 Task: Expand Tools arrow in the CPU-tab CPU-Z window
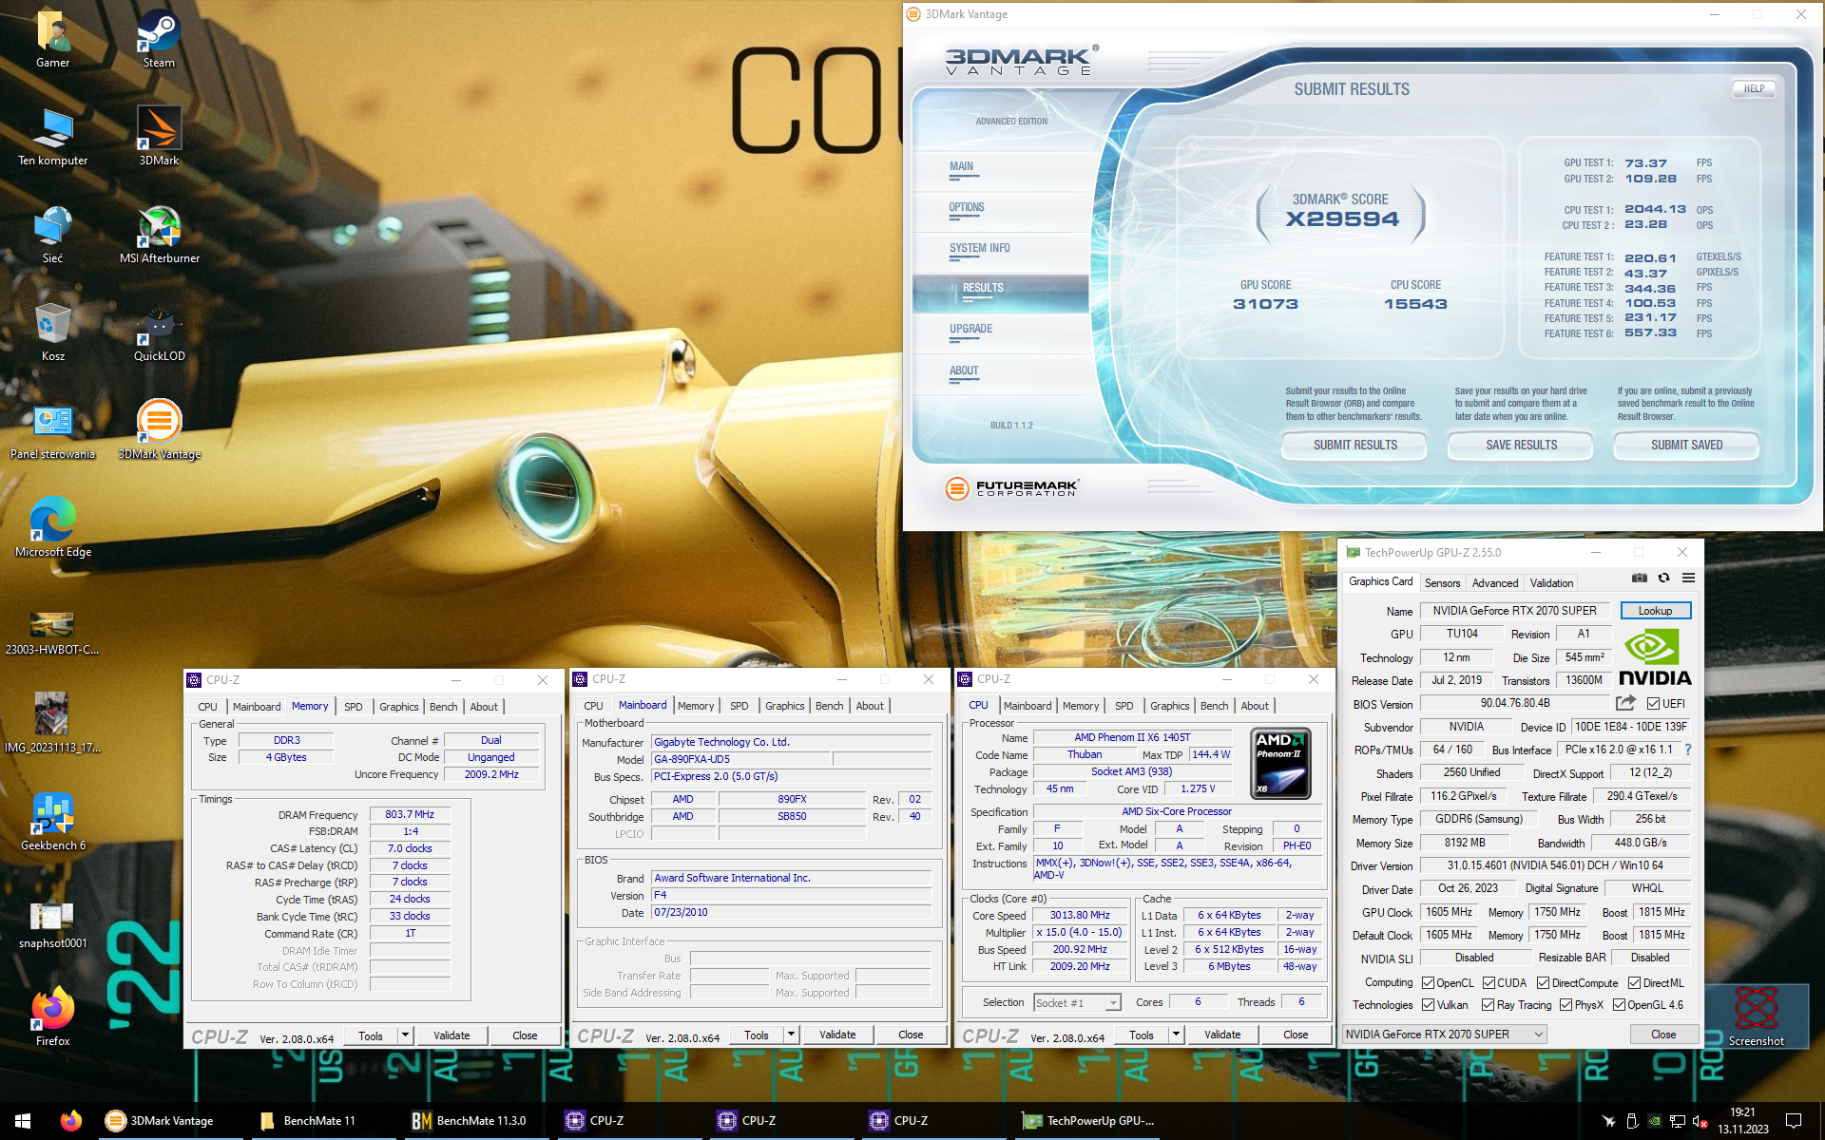pyautogui.click(x=1176, y=1035)
